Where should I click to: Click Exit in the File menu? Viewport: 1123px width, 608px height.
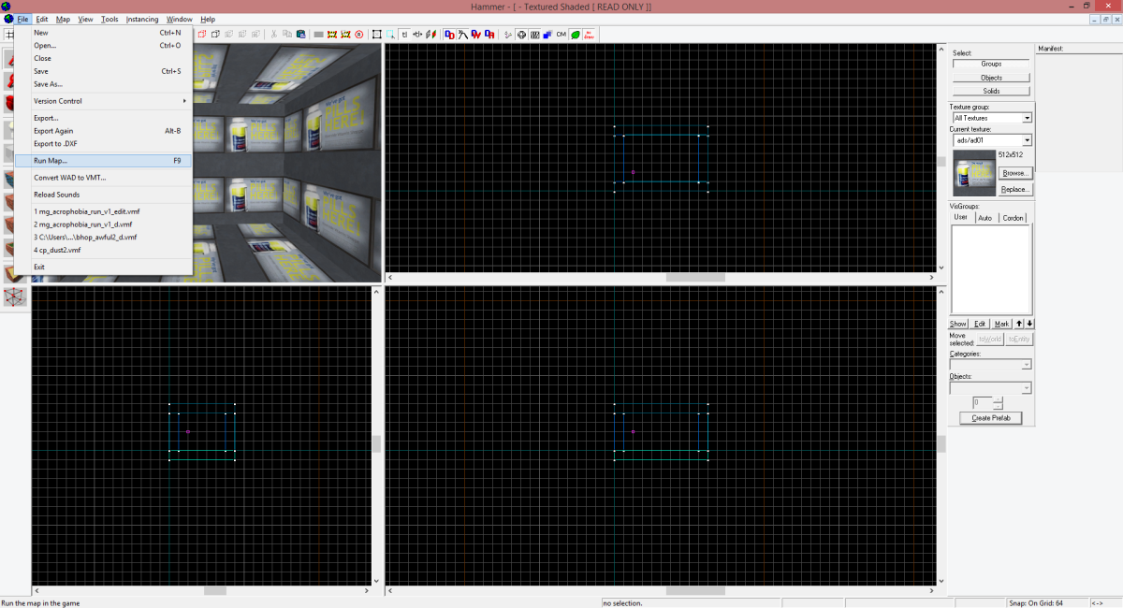104,267
